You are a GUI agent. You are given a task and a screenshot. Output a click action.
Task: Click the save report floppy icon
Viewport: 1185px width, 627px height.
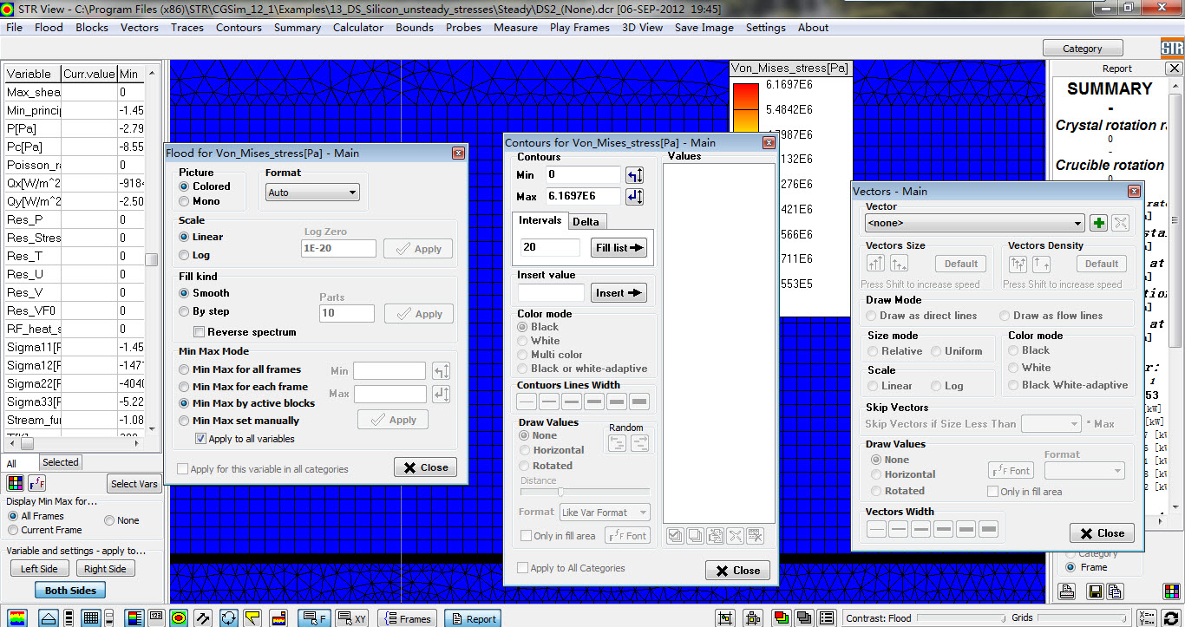pos(1096,591)
